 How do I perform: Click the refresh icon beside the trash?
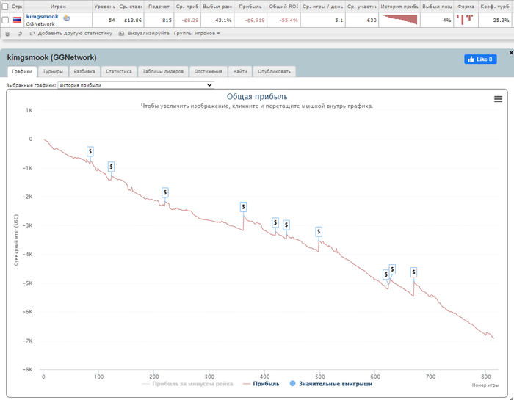(x=20, y=34)
